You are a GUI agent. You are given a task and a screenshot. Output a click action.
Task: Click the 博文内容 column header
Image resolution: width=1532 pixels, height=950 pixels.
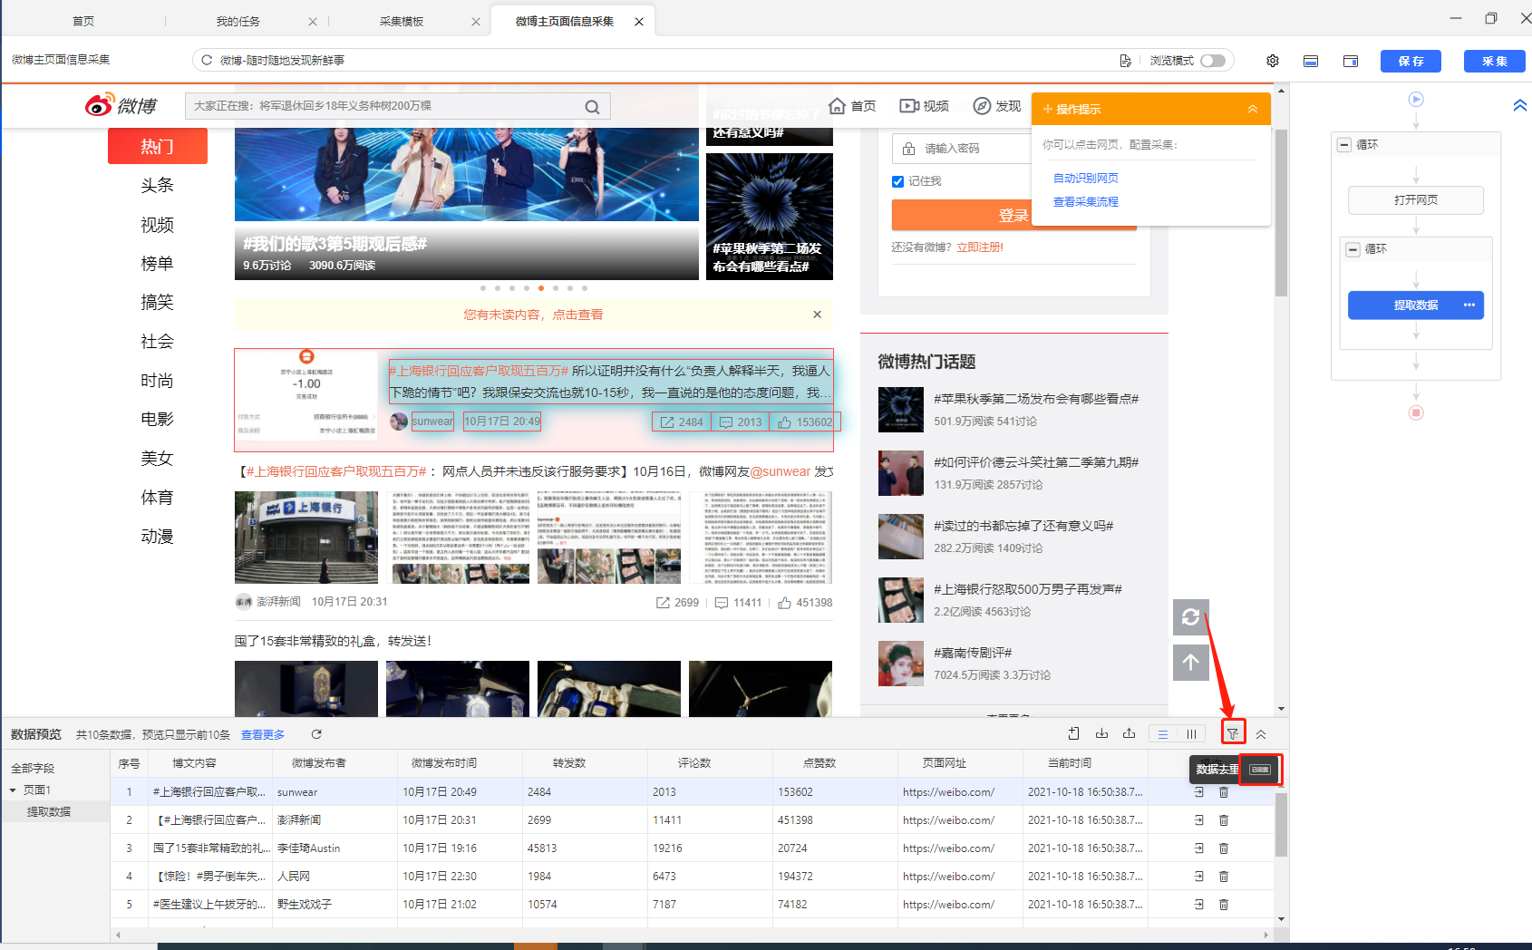tap(195, 763)
